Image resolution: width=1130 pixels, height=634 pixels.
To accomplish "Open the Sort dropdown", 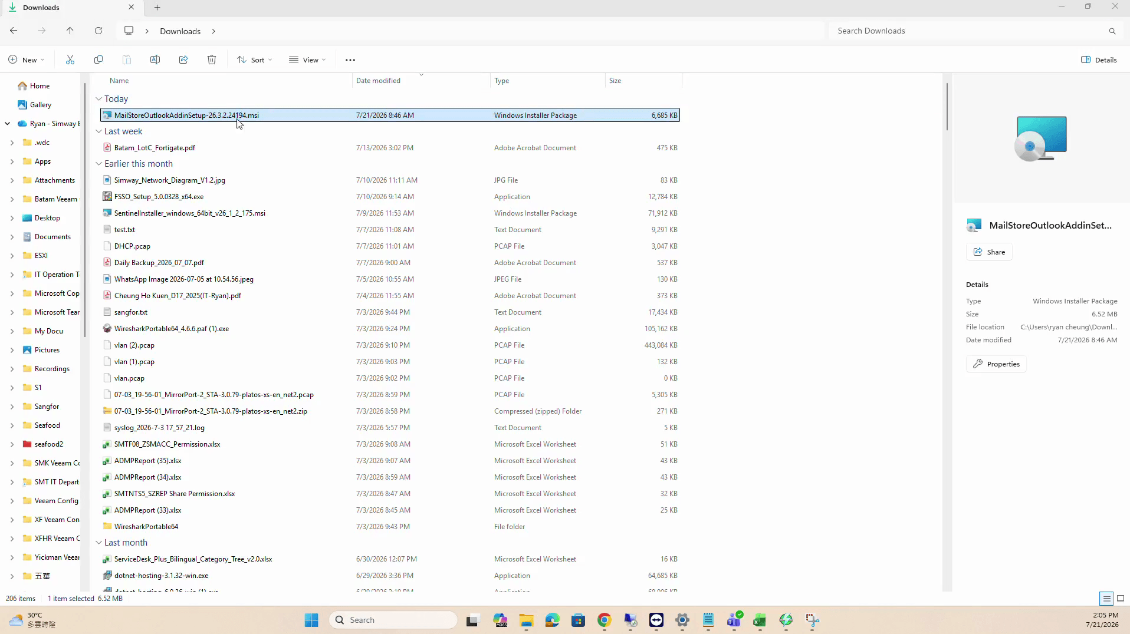I will click(254, 60).
